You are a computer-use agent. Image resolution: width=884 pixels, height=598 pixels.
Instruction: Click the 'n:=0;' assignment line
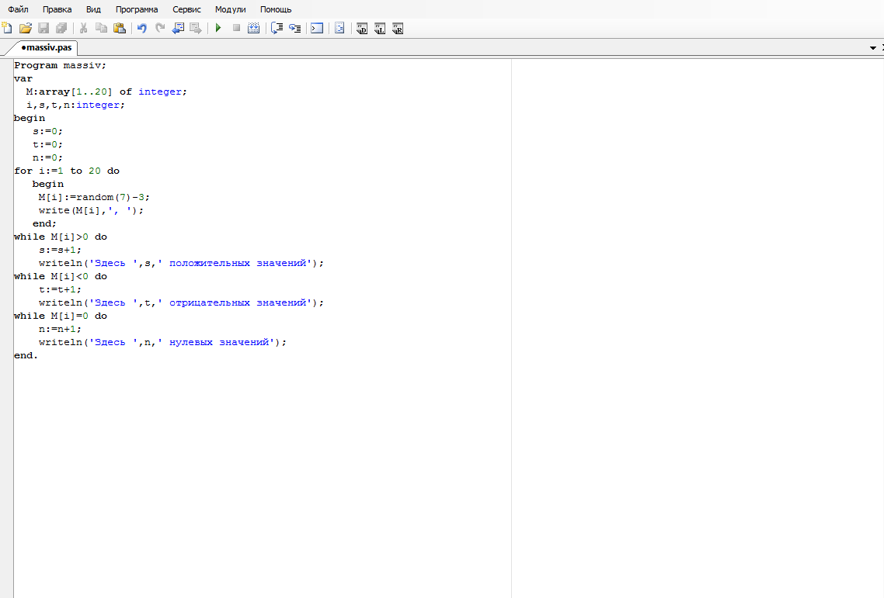coord(48,157)
